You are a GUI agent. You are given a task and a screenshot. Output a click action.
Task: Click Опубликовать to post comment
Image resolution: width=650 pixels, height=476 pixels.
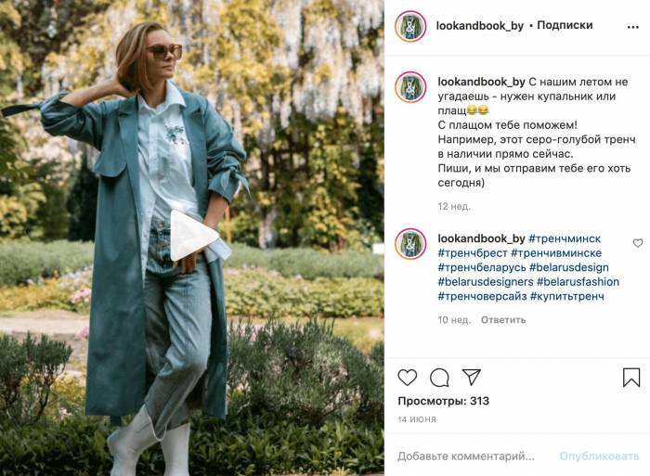(x=599, y=457)
